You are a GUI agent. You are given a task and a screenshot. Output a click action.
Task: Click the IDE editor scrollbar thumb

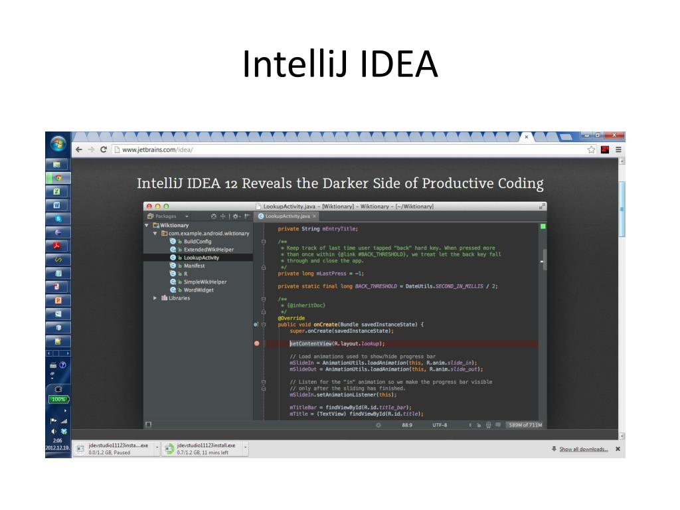pyautogui.click(x=545, y=260)
